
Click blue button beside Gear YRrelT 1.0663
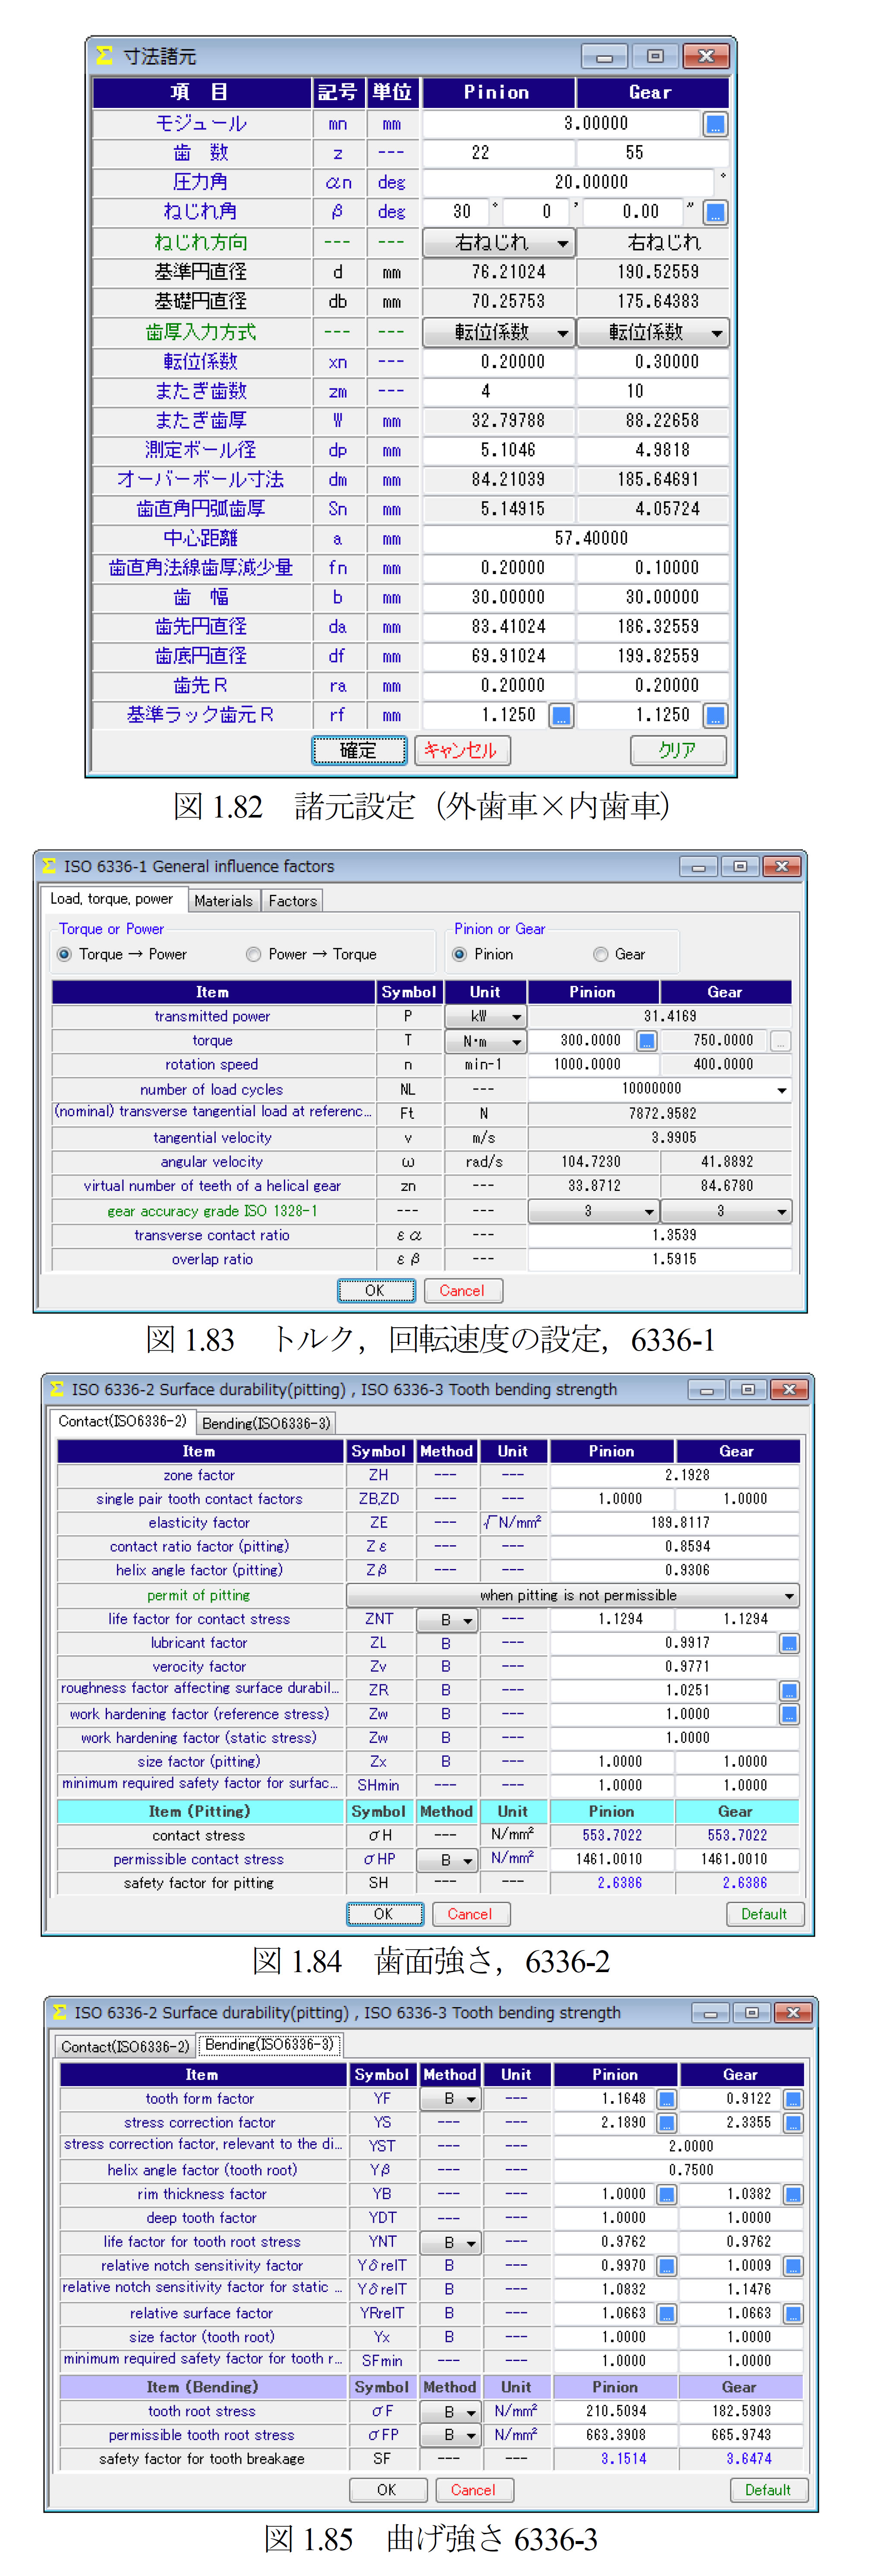tap(793, 2313)
